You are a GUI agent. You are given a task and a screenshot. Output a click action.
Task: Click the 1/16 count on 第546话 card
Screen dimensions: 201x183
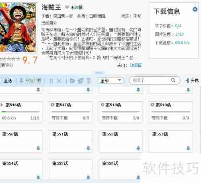tap(35, 118)
